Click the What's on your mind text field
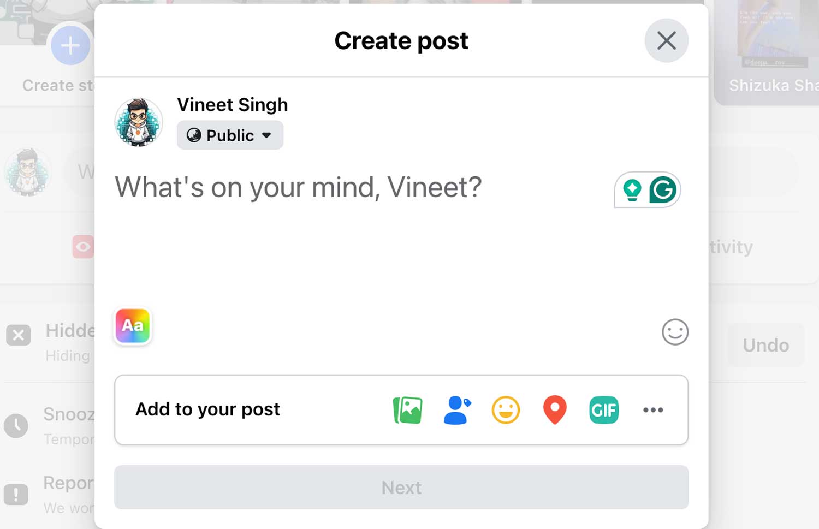 click(x=298, y=188)
